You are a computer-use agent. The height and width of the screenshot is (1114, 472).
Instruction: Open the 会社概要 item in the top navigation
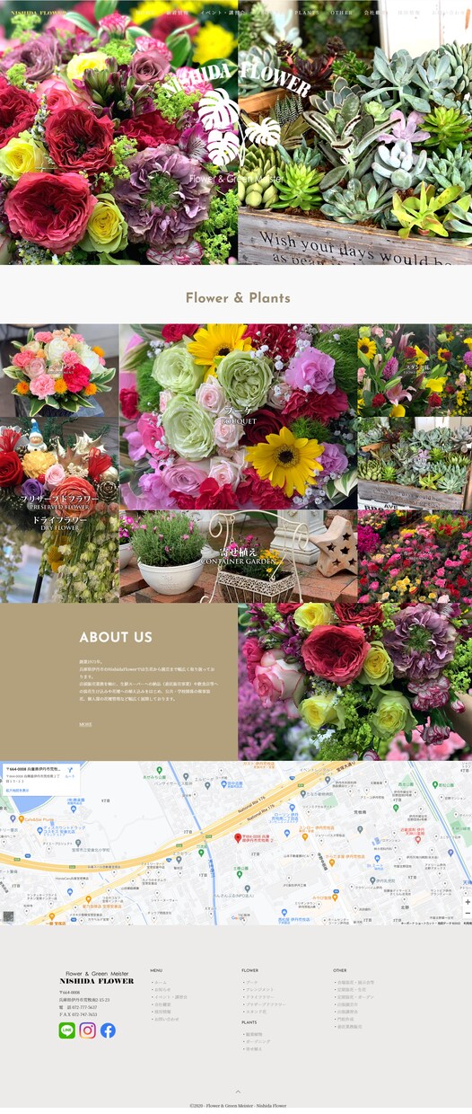374,13
